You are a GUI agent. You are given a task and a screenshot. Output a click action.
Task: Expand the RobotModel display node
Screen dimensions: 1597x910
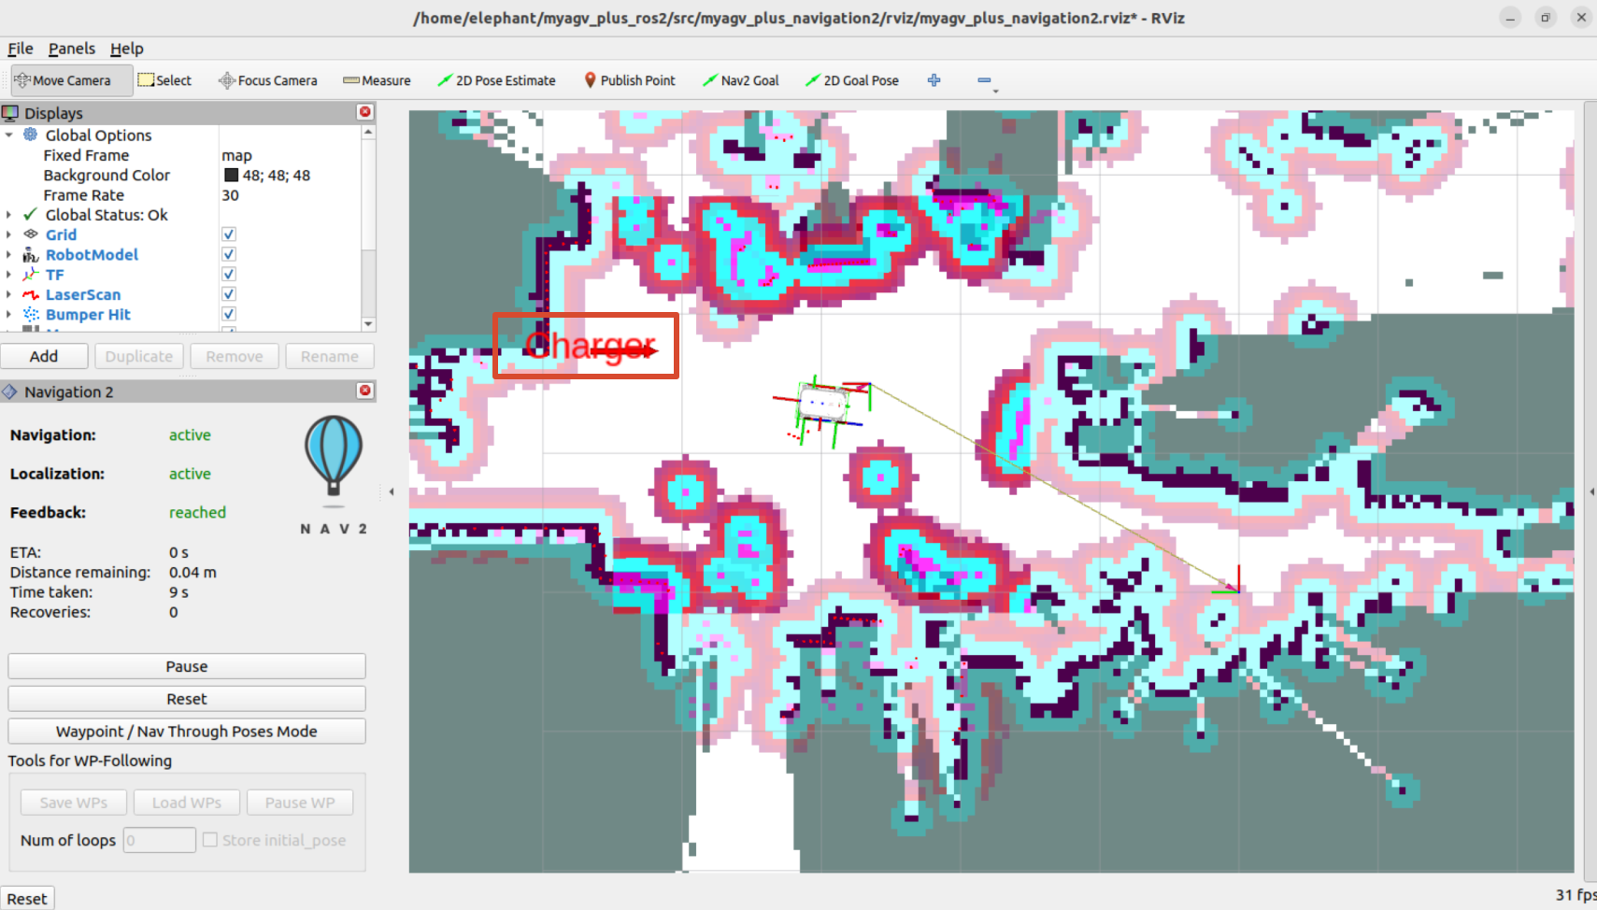pos(9,255)
